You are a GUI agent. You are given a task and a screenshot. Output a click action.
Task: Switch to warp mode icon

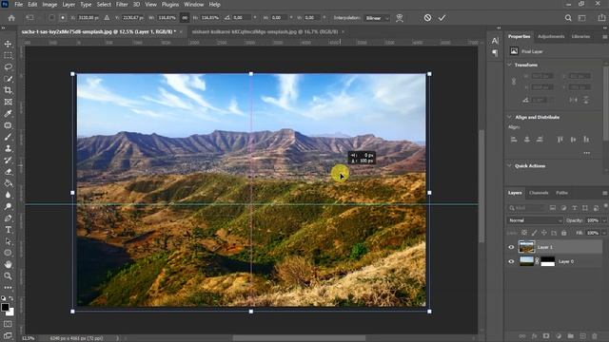tap(400, 18)
